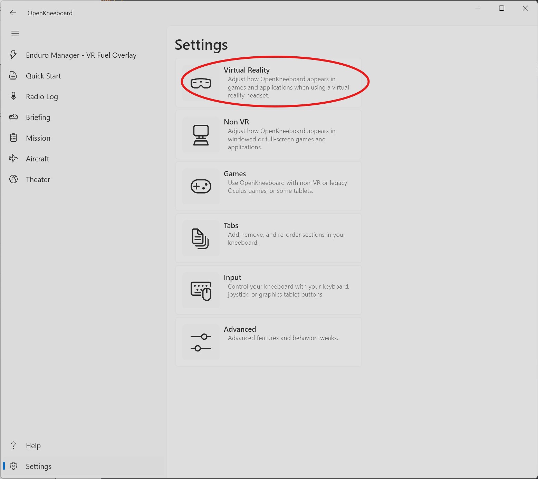
Task: Select the Quick Start PDF icon
Action: [x=13, y=76]
